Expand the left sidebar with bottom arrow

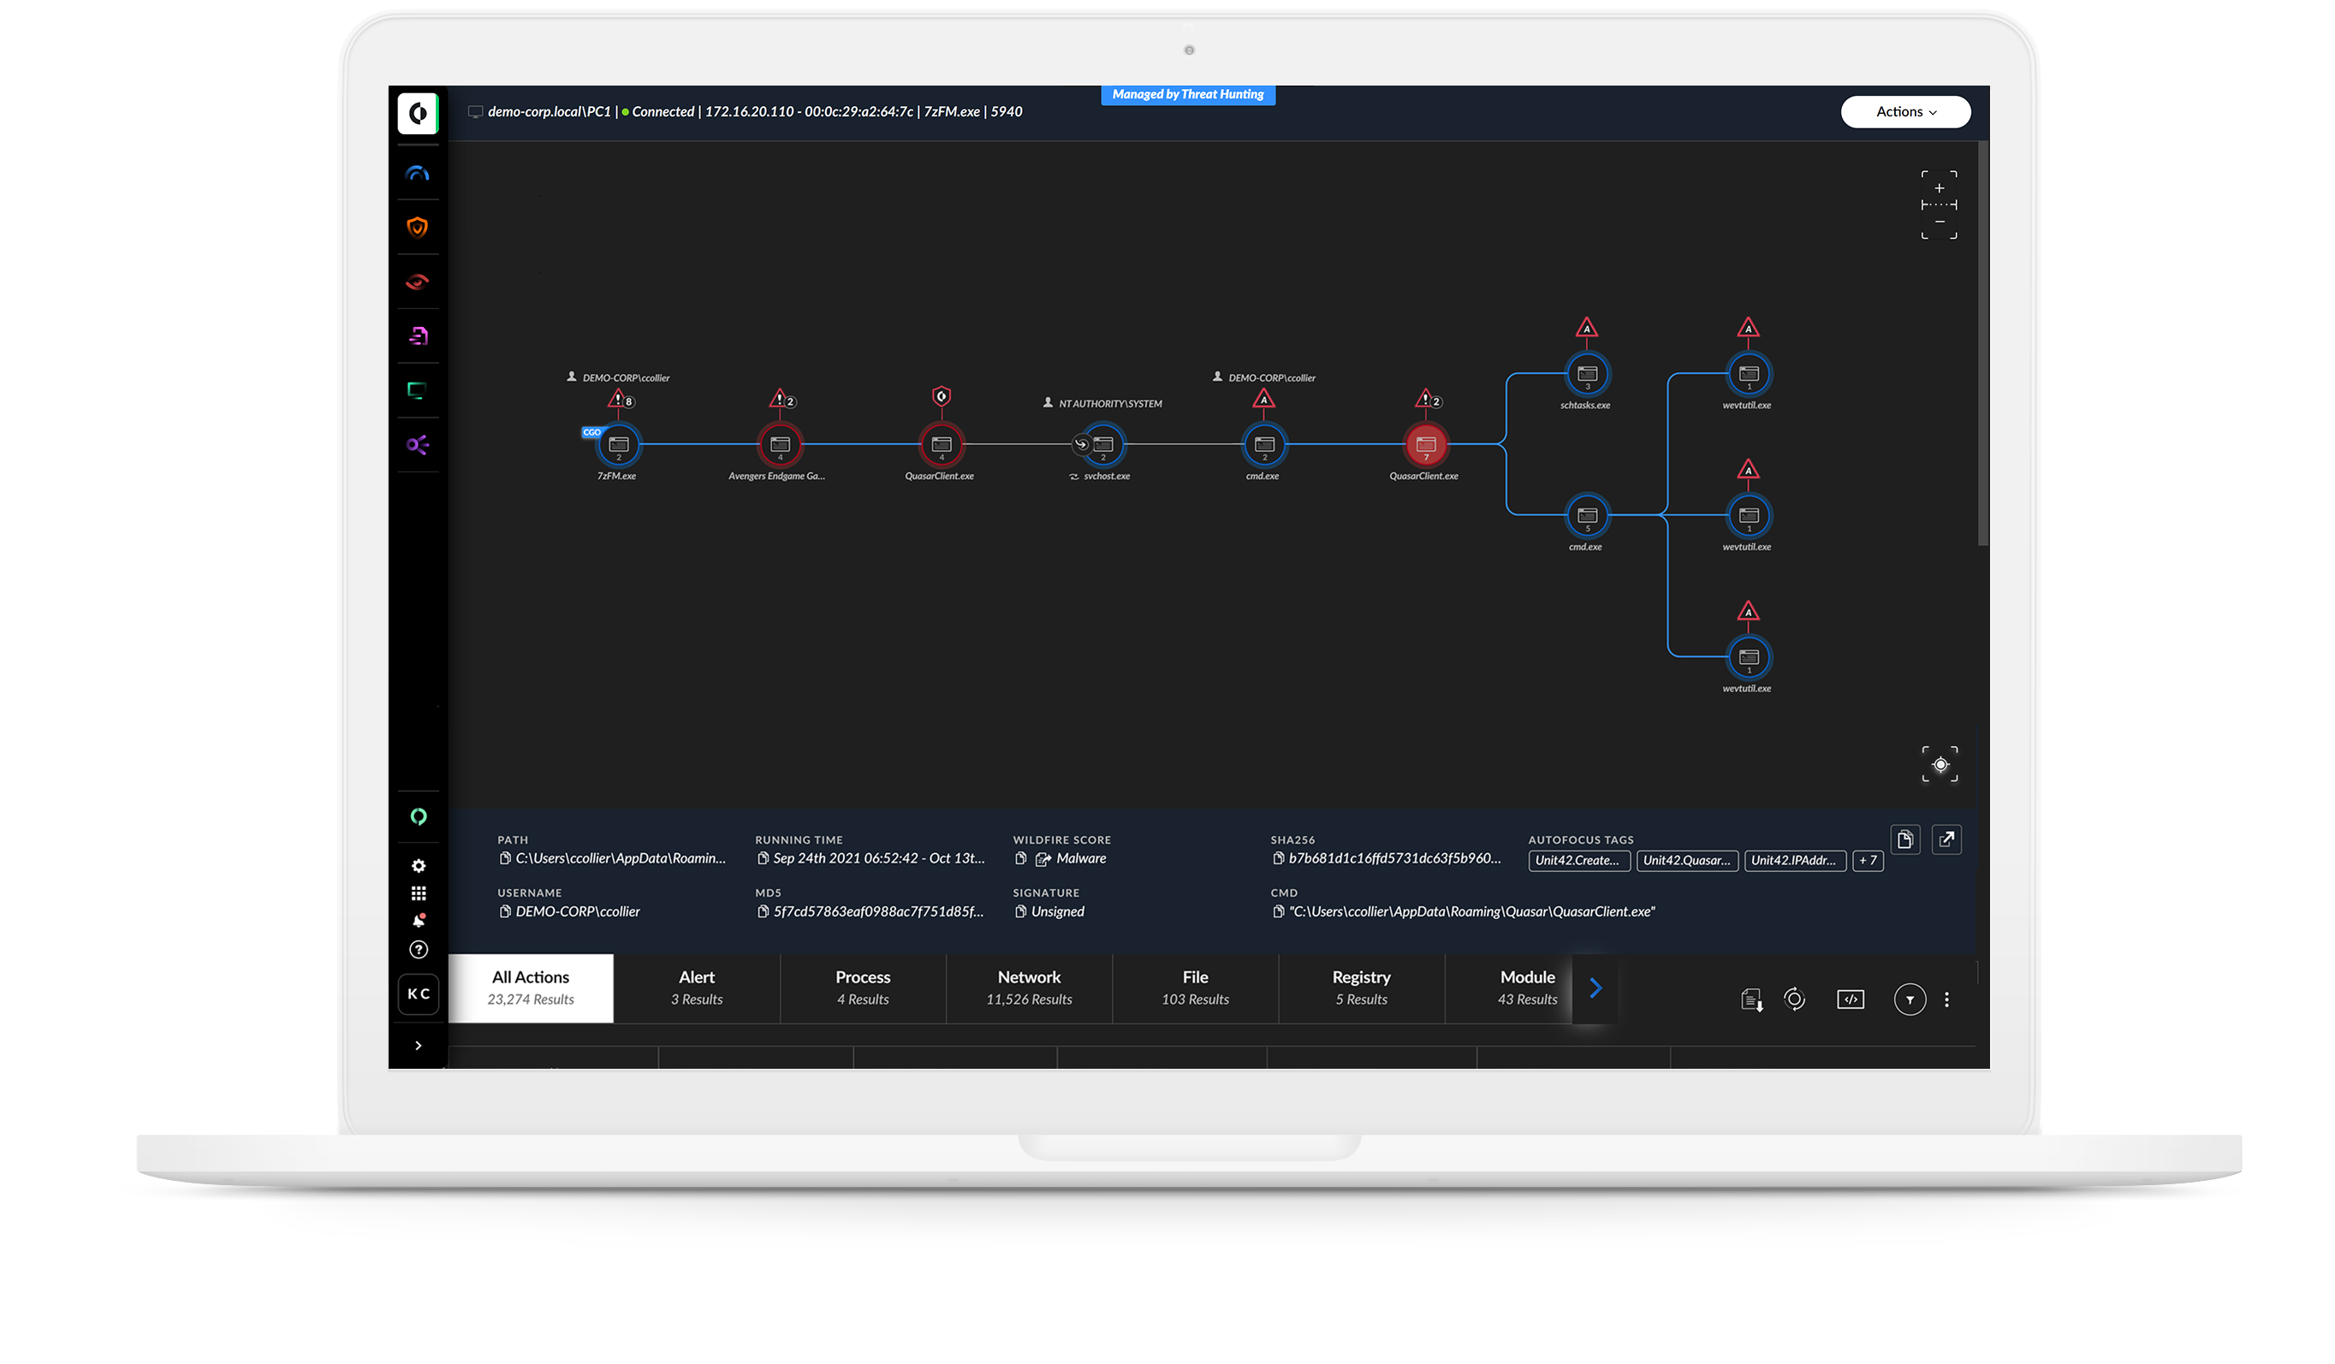coord(418,1047)
